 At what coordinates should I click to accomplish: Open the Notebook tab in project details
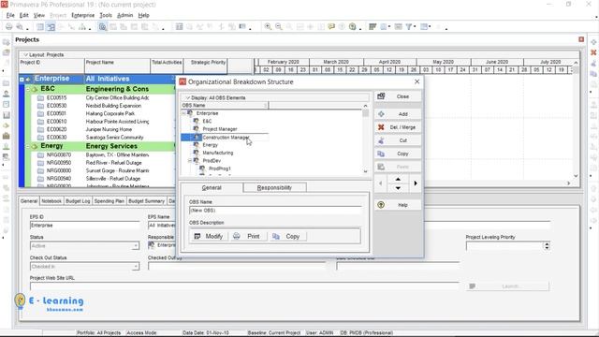point(51,201)
